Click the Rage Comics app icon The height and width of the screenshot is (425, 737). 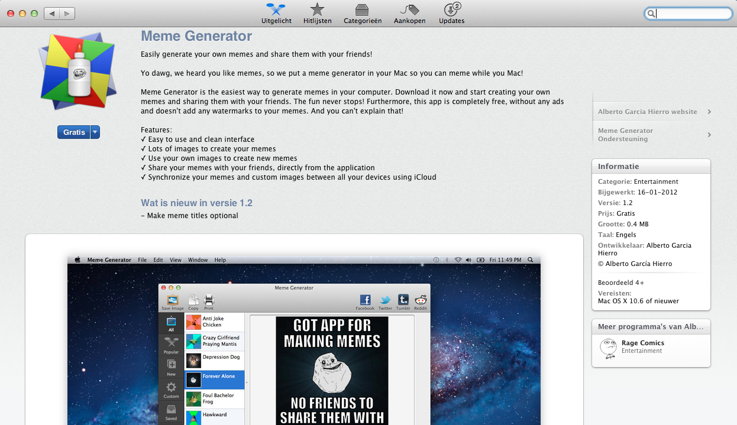point(608,348)
